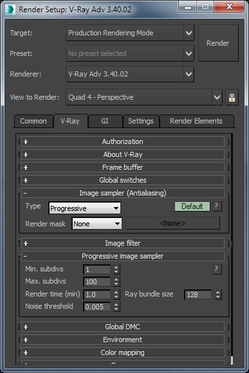This screenshot has height=373, width=249.
Task: Click the 3ds Max application icon in title bar
Action: coord(10,10)
